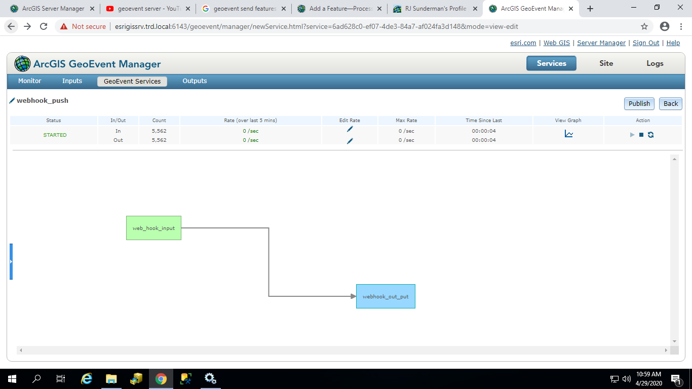The image size is (692, 389).
Task: Open Help link
Action: (673, 43)
